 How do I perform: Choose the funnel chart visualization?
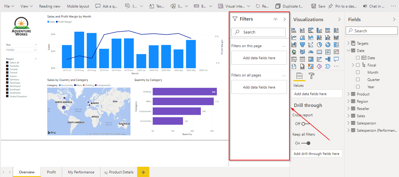[302, 45]
